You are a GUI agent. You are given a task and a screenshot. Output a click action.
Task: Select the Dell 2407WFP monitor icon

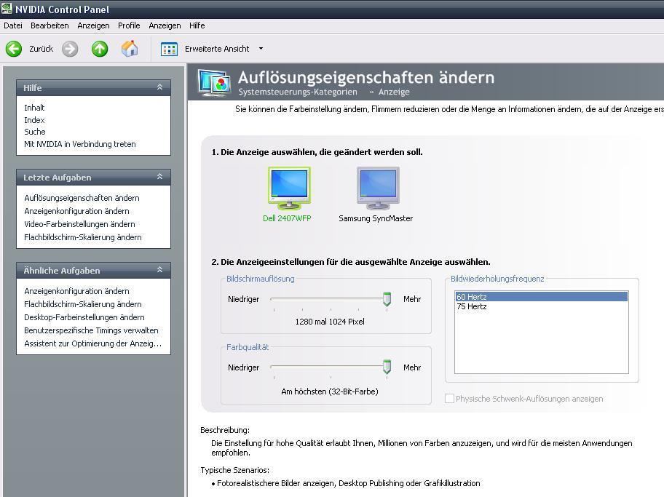289,188
